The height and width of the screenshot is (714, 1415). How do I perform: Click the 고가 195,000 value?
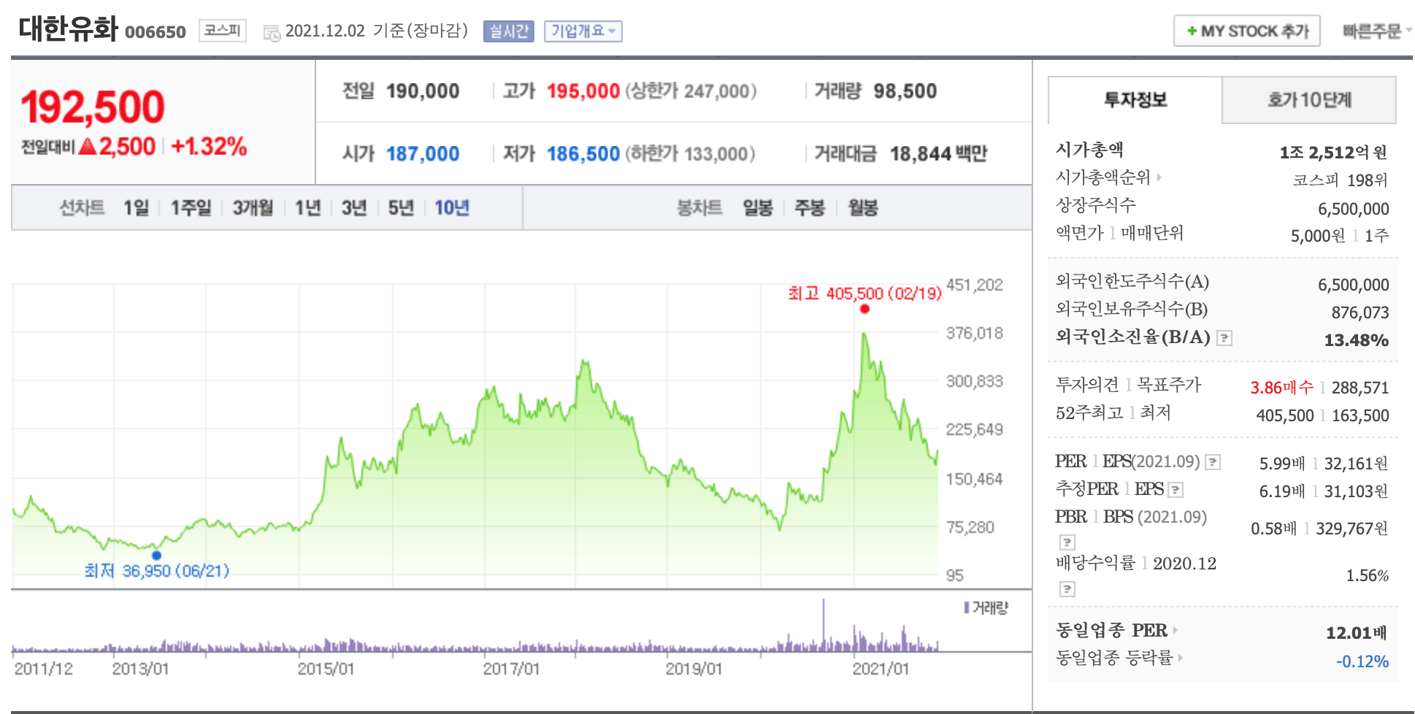pyautogui.click(x=583, y=91)
